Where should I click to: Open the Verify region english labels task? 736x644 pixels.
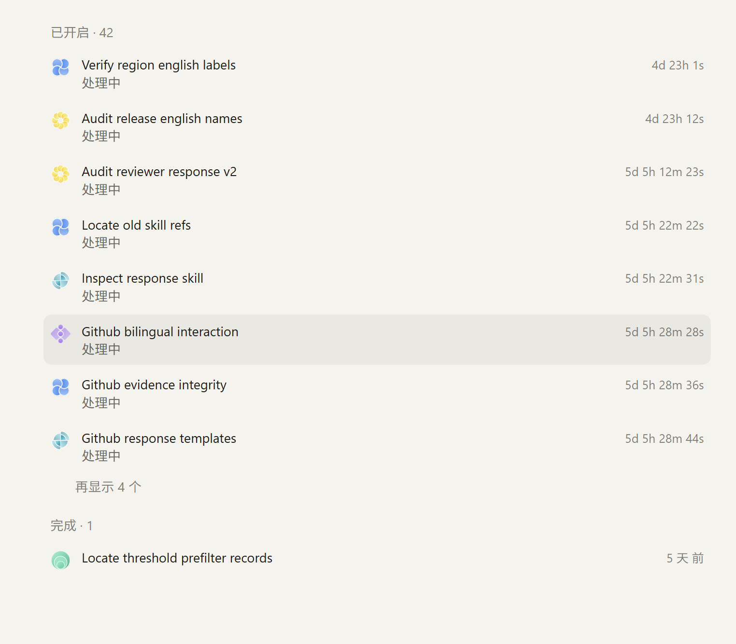pyautogui.click(x=377, y=73)
